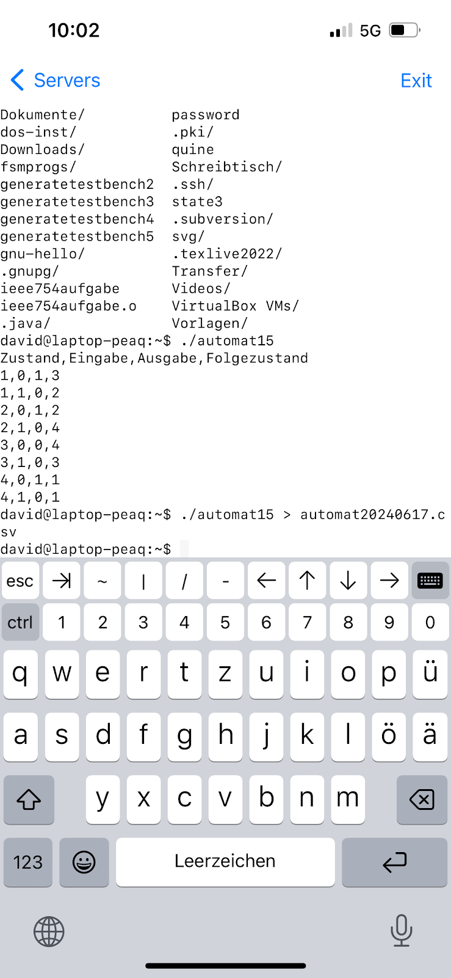Open keyboard language switcher globe
The width and height of the screenshot is (451, 978).
49,932
